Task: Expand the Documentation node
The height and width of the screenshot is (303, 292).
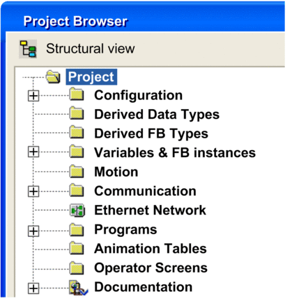Action: click(x=33, y=288)
